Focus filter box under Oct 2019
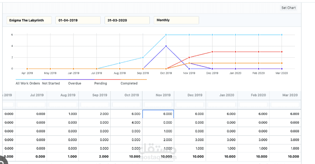This screenshot has height=164, width=315. [126, 105]
